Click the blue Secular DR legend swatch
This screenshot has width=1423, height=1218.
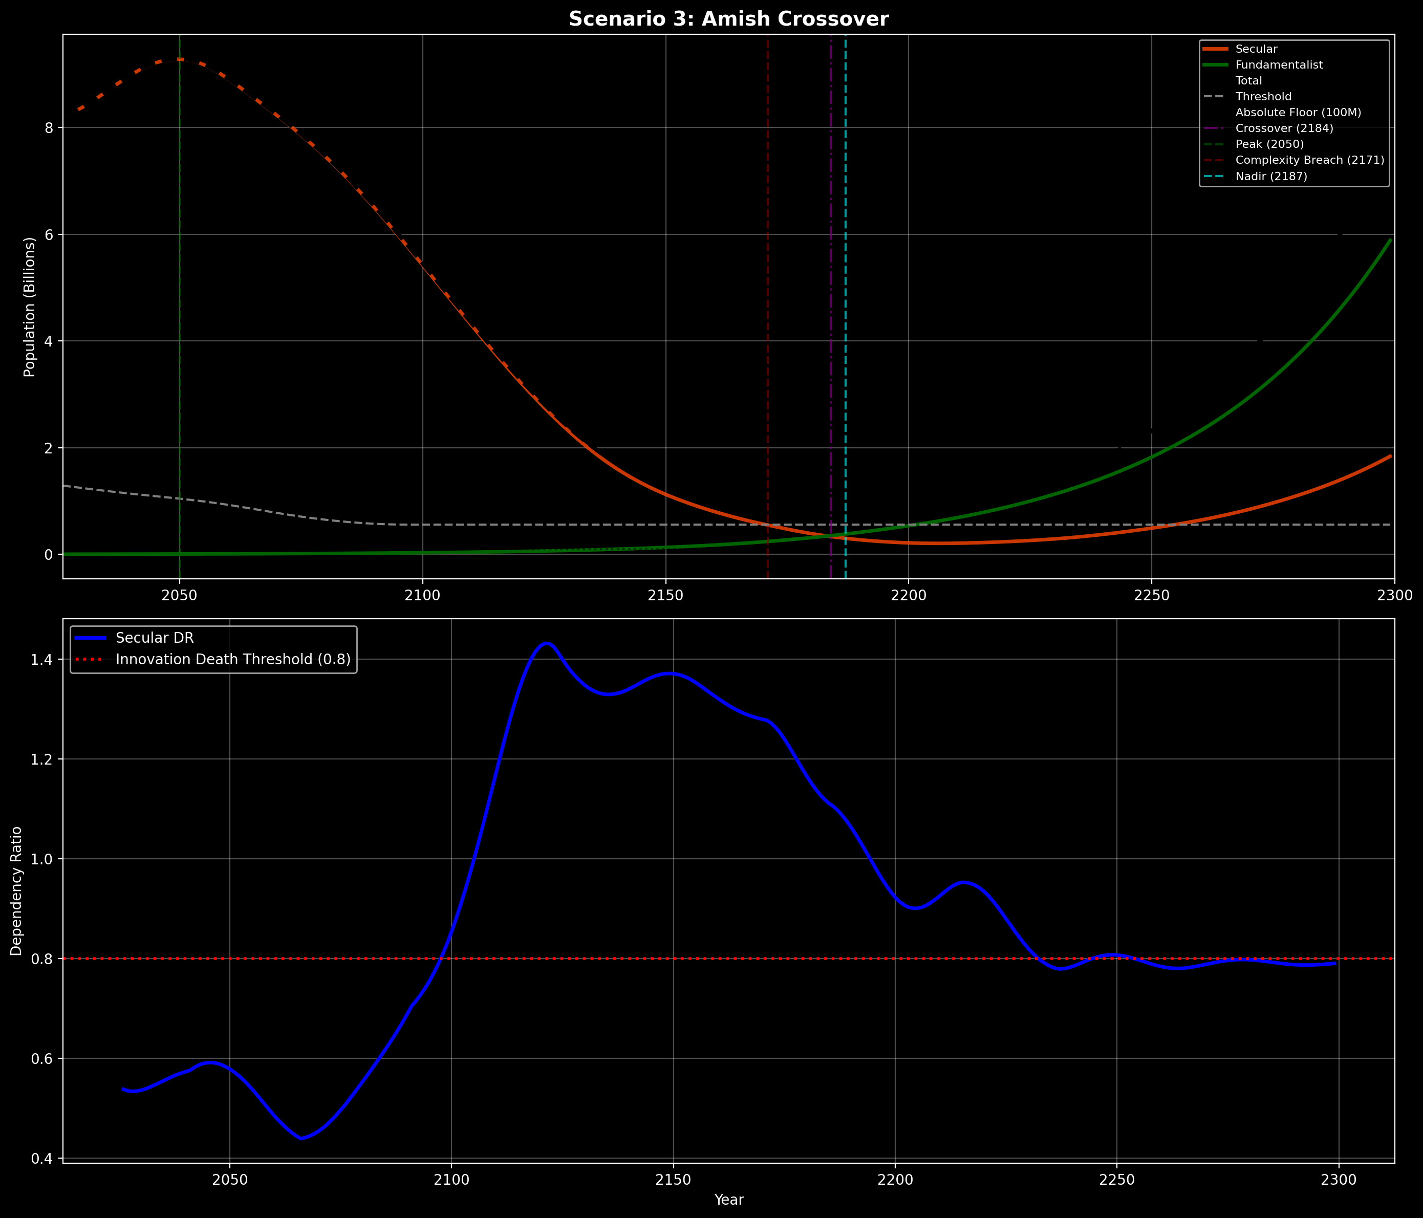click(91, 638)
